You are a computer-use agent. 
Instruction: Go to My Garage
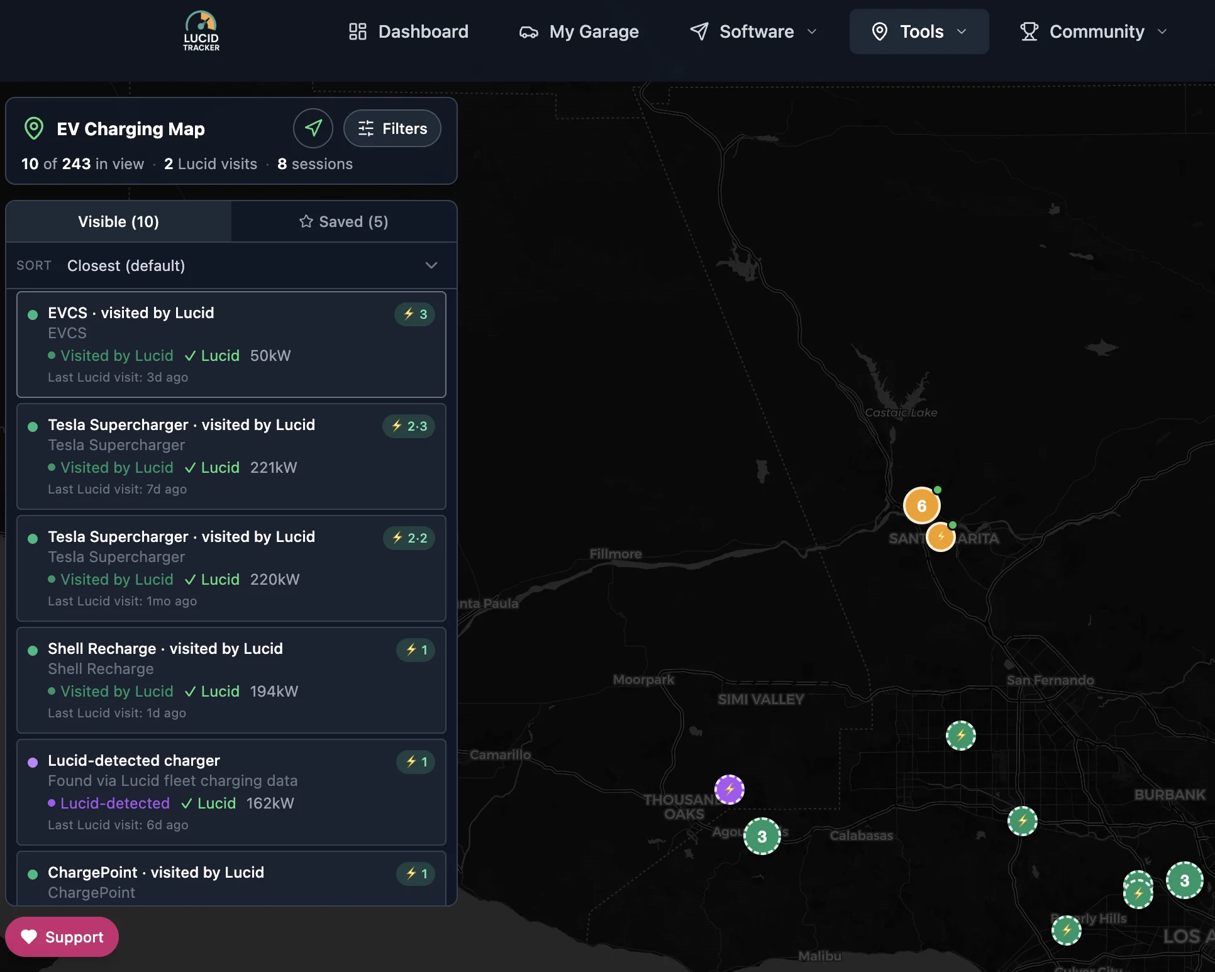[579, 31]
